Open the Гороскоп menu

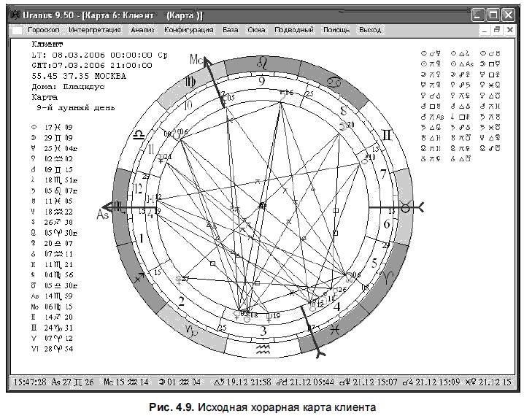44,30
